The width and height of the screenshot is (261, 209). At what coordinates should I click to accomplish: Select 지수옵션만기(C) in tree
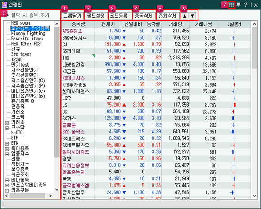point(28,80)
